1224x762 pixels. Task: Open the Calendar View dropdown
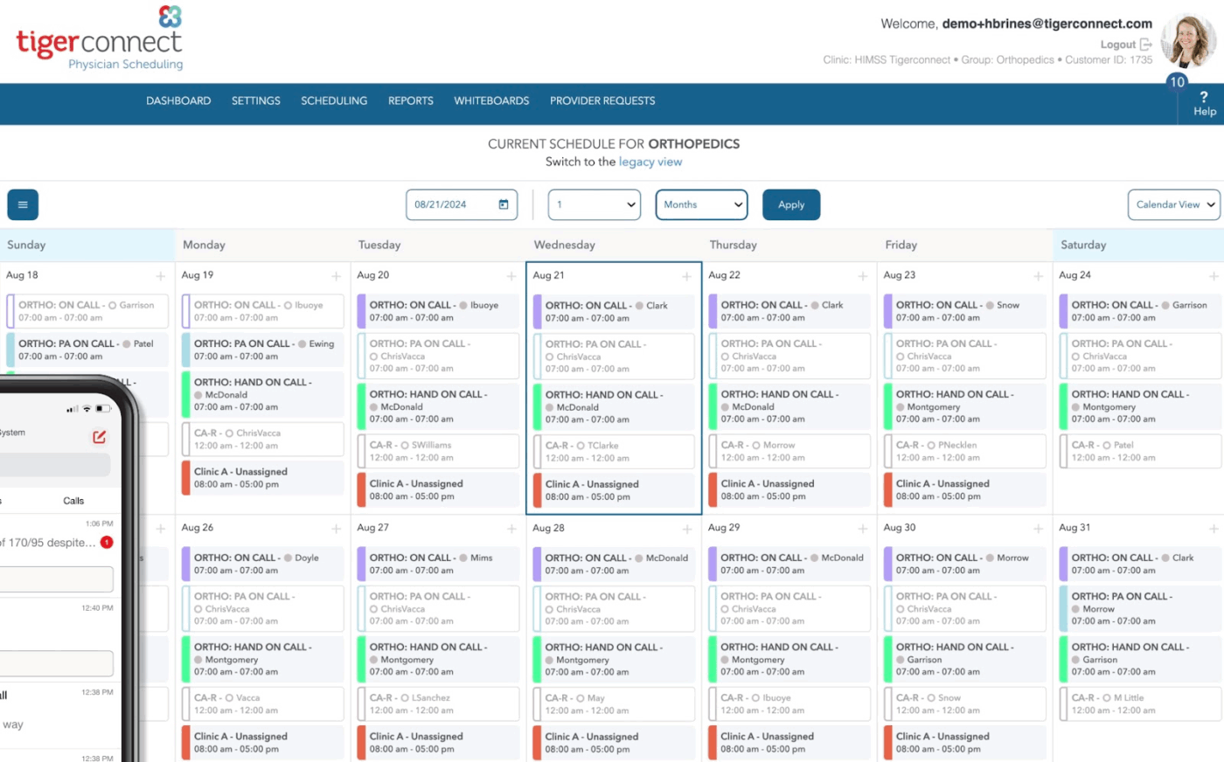click(x=1174, y=204)
